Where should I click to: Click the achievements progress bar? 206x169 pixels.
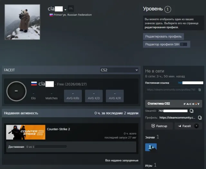[x=51, y=147]
